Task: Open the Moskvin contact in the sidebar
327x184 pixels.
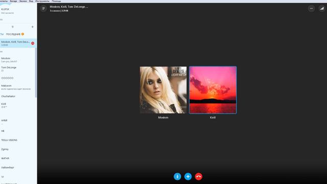Action: pyautogui.click(x=18, y=60)
